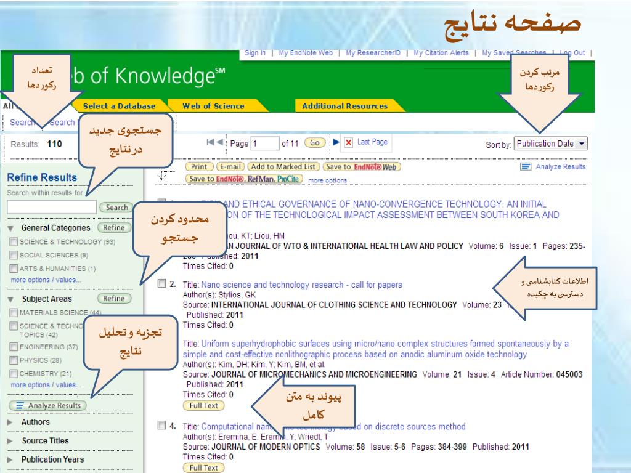Go to previous page arrow icon
631x473 pixels.
pos(220,142)
